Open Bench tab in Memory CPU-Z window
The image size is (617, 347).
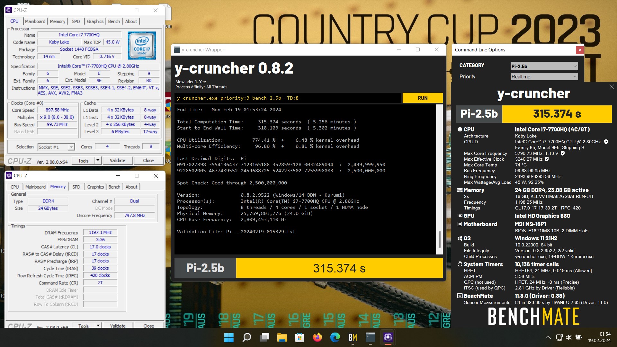coord(114,187)
